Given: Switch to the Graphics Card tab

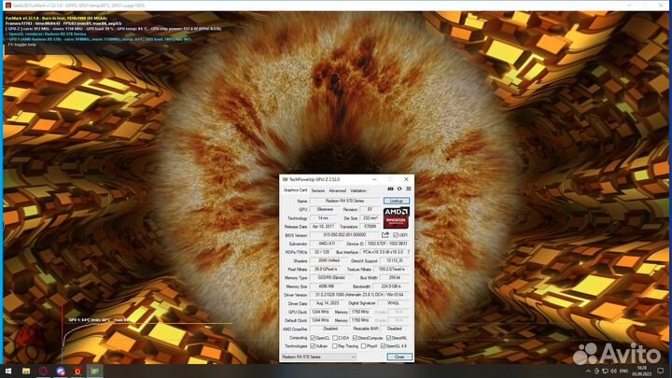Looking at the screenshot, I should [295, 189].
